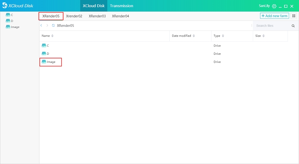This screenshot has width=299, height=164.
Task: Open the Transmission tab
Action: (x=121, y=6)
